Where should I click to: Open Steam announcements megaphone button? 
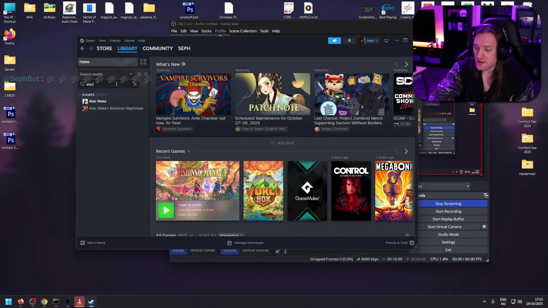click(x=334, y=41)
